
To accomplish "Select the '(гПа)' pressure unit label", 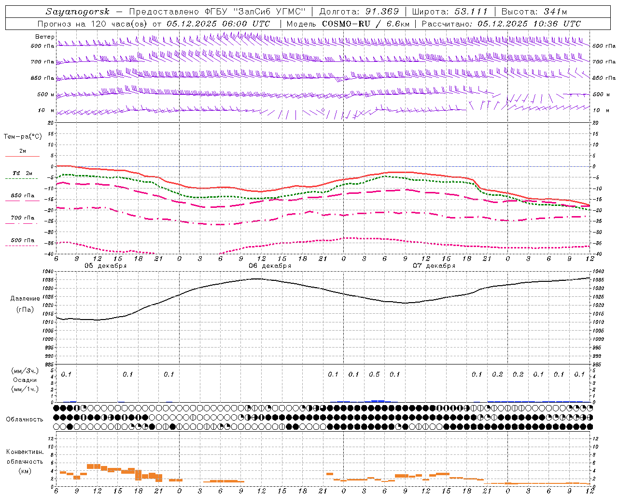I will pyautogui.click(x=25, y=309).
